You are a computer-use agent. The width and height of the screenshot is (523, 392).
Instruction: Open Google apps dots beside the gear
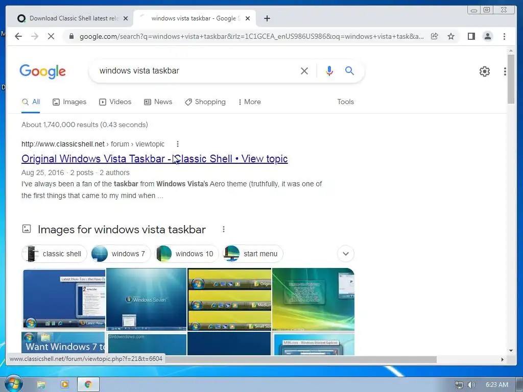(505, 71)
